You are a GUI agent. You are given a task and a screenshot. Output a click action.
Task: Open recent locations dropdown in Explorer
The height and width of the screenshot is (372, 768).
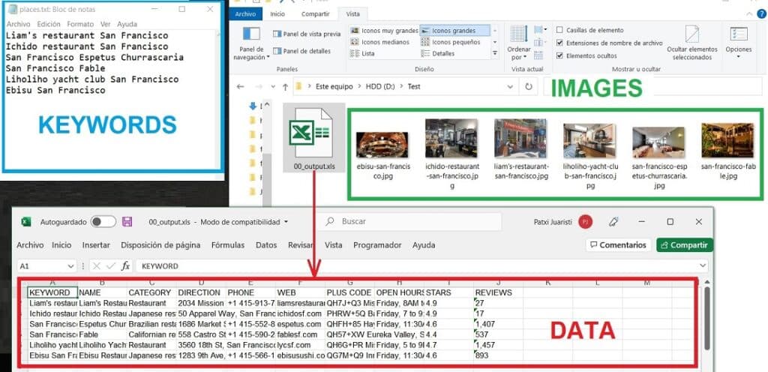click(x=273, y=87)
